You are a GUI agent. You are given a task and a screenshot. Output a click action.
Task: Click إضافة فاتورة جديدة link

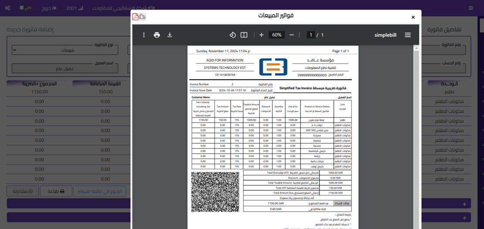tap(30, 30)
